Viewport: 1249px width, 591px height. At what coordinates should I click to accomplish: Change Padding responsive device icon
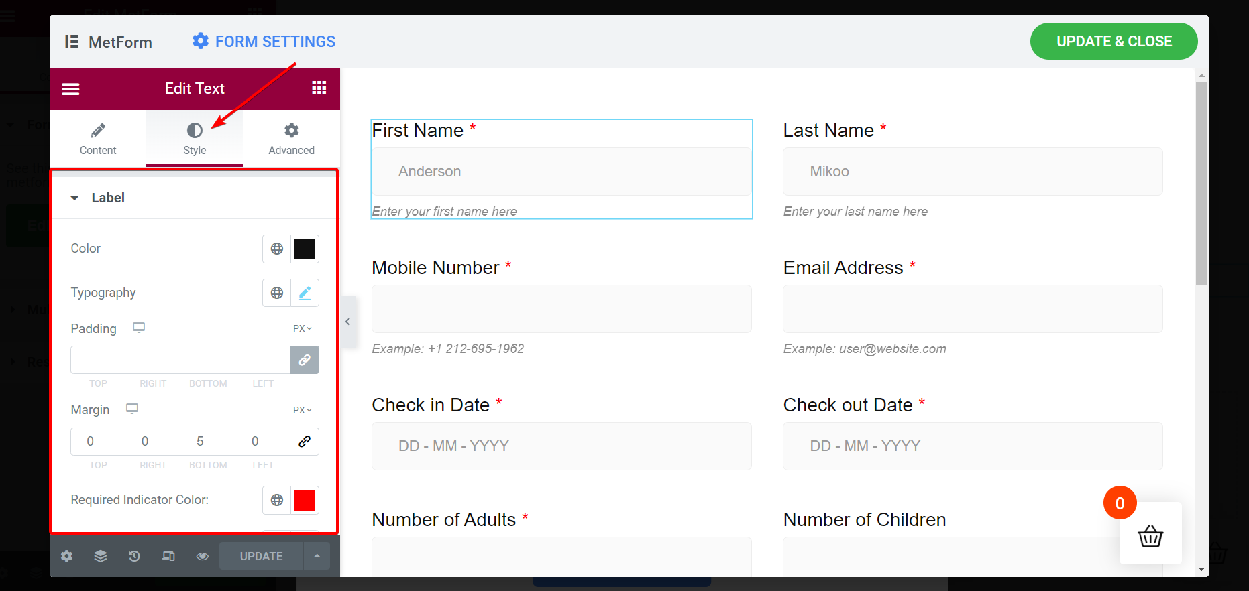click(139, 328)
